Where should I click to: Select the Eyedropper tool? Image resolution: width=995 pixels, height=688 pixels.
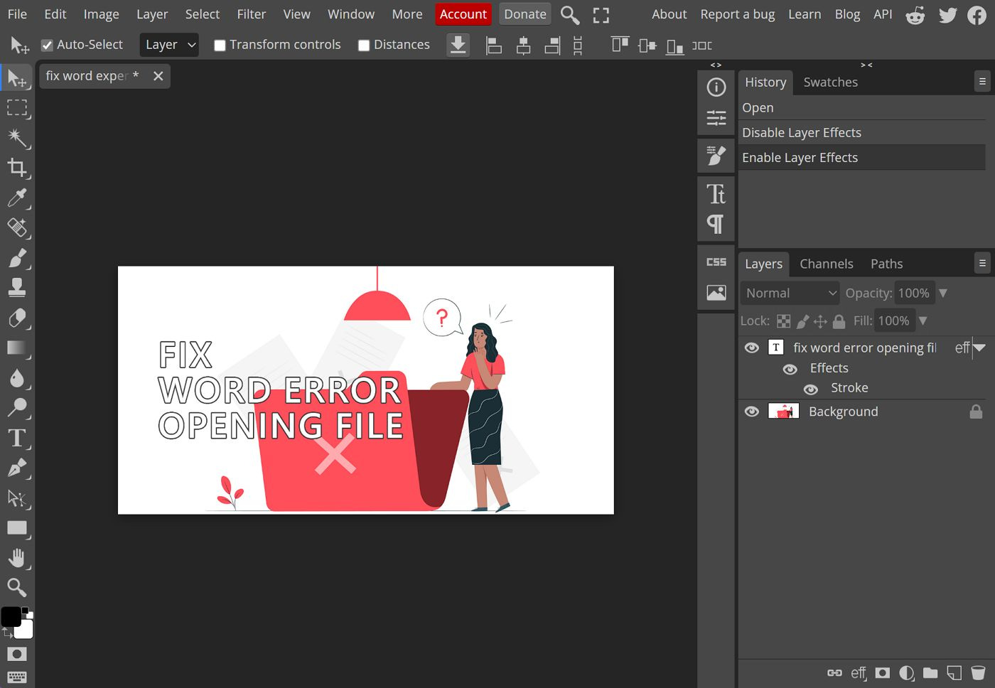(17, 199)
